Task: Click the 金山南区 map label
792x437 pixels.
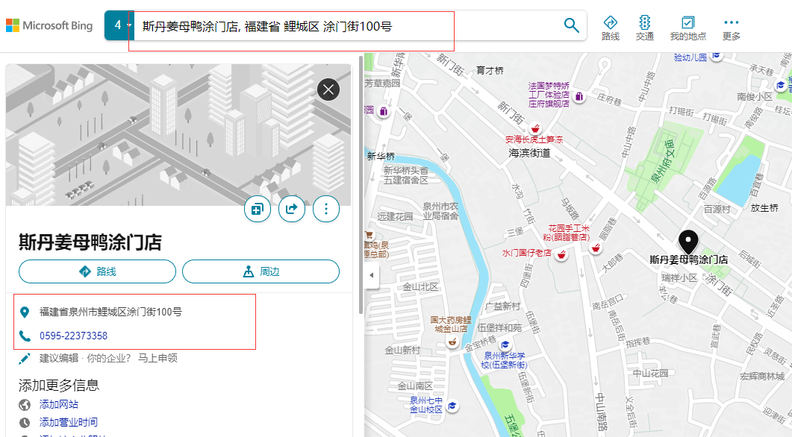Action: click(415, 386)
